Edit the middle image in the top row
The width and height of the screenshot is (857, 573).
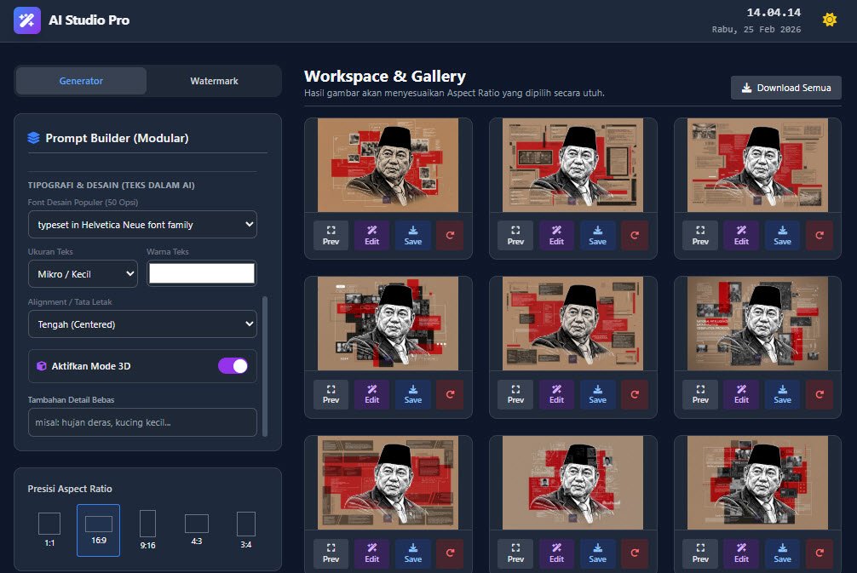pyautogui.click(x=556, y=236)
